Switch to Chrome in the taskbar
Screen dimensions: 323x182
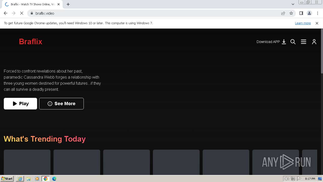pyautogui.click(x=46, y=179)
